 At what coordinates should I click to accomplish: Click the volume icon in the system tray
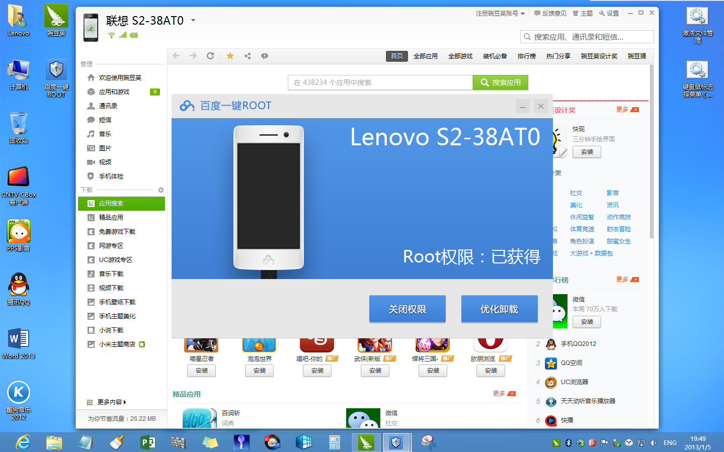pos(653,443)
